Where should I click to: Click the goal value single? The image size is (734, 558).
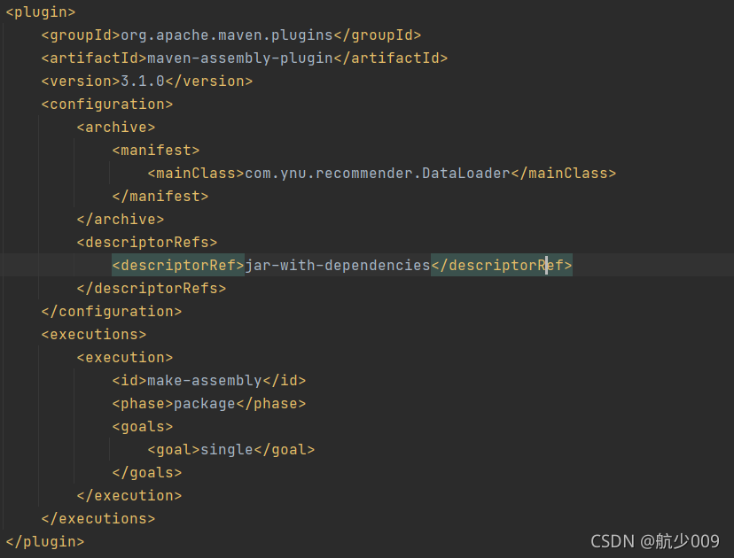[227, 449]
